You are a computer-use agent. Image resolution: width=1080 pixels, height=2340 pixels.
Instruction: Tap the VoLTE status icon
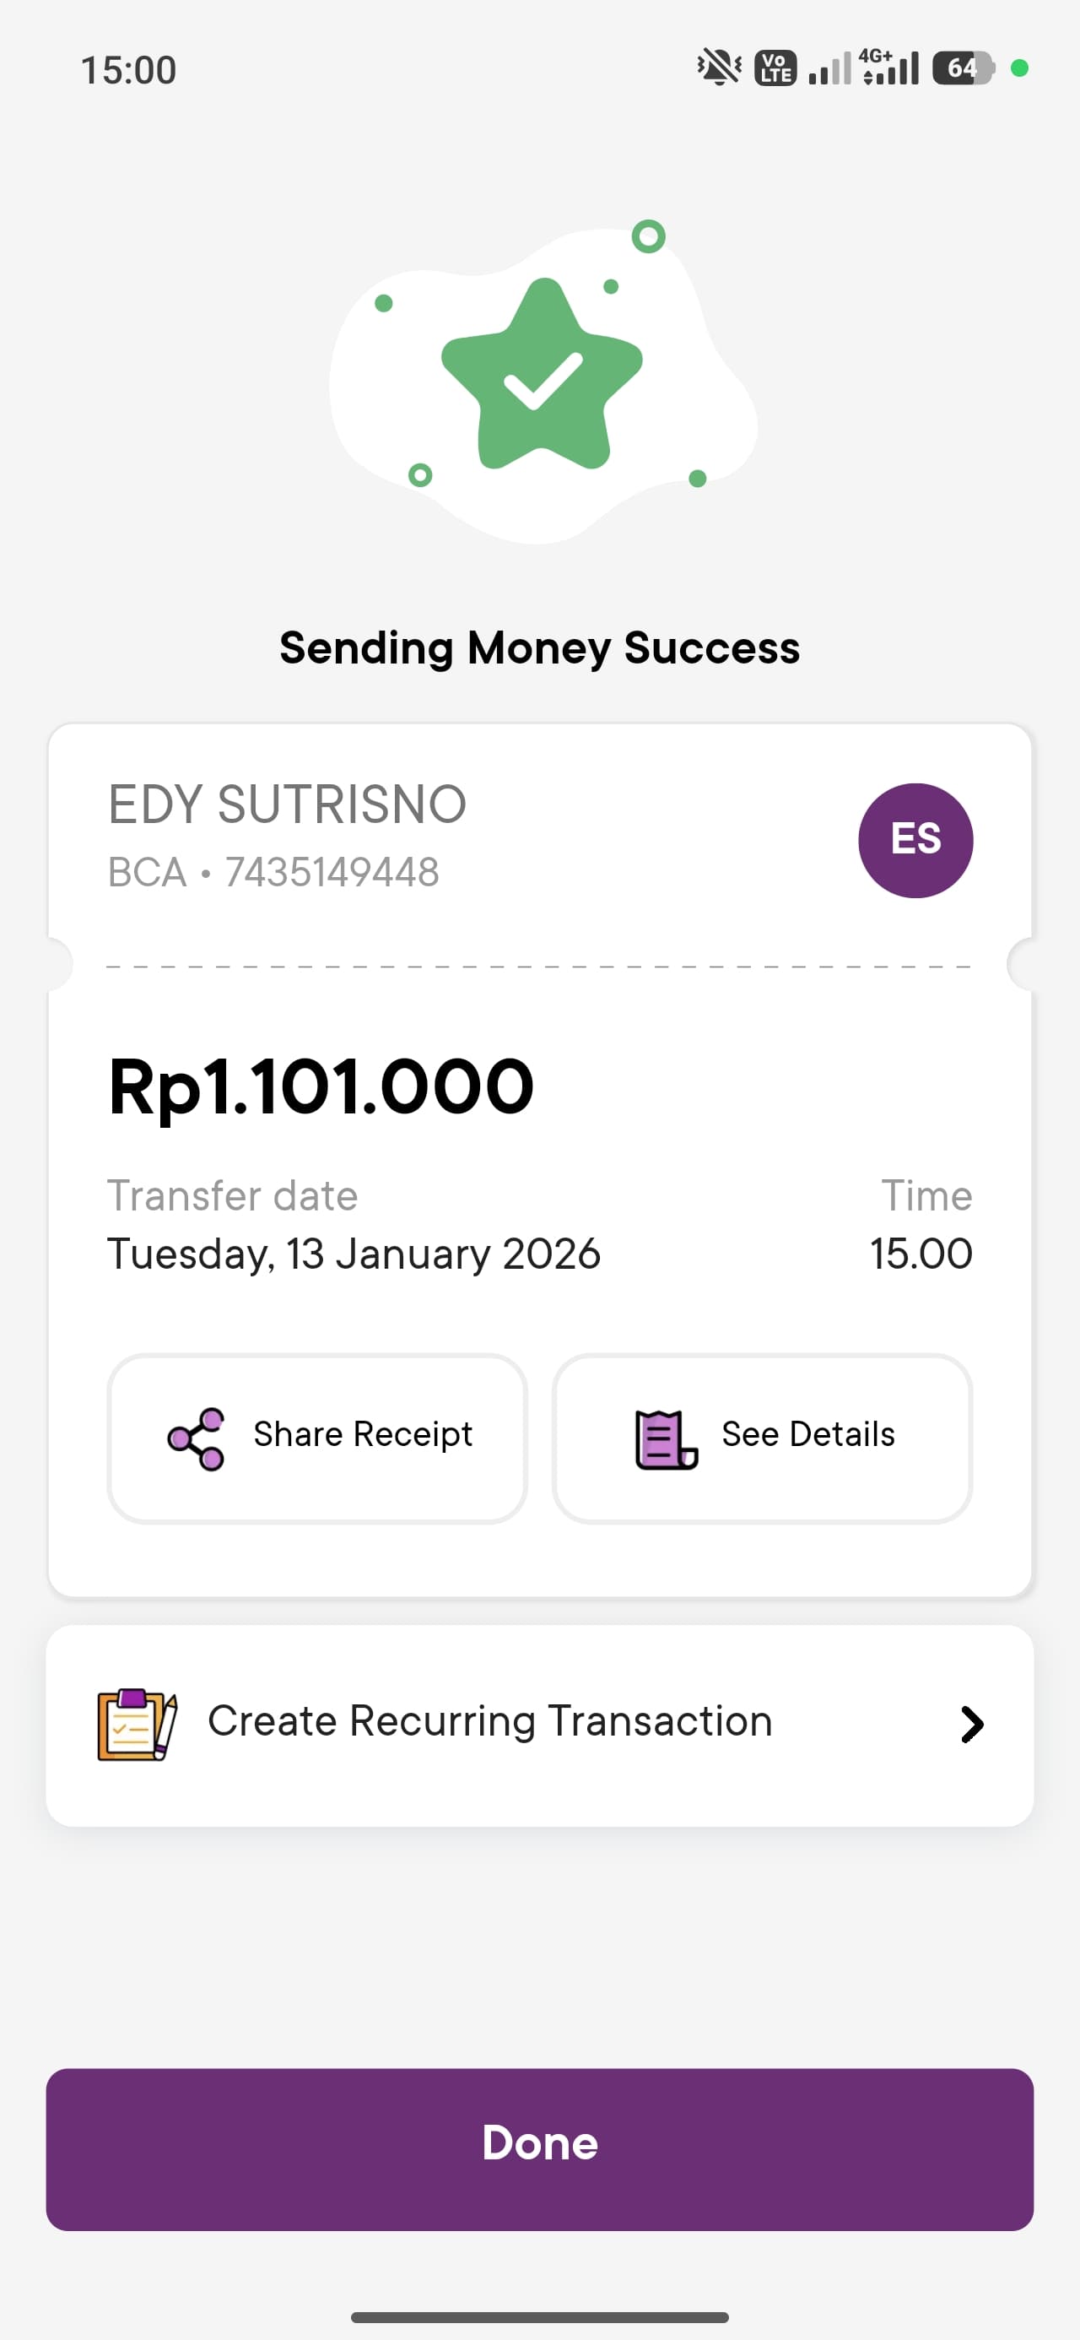775,68
